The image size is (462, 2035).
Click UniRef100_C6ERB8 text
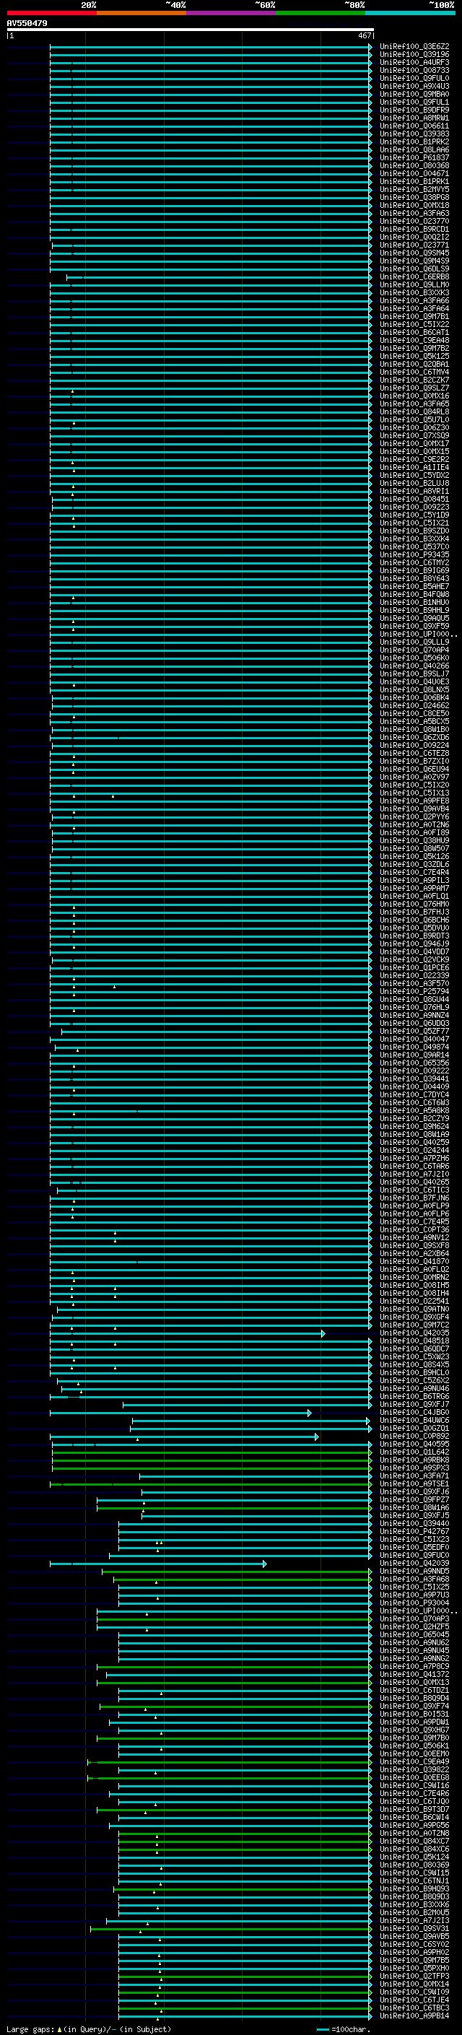coord(414,276)
